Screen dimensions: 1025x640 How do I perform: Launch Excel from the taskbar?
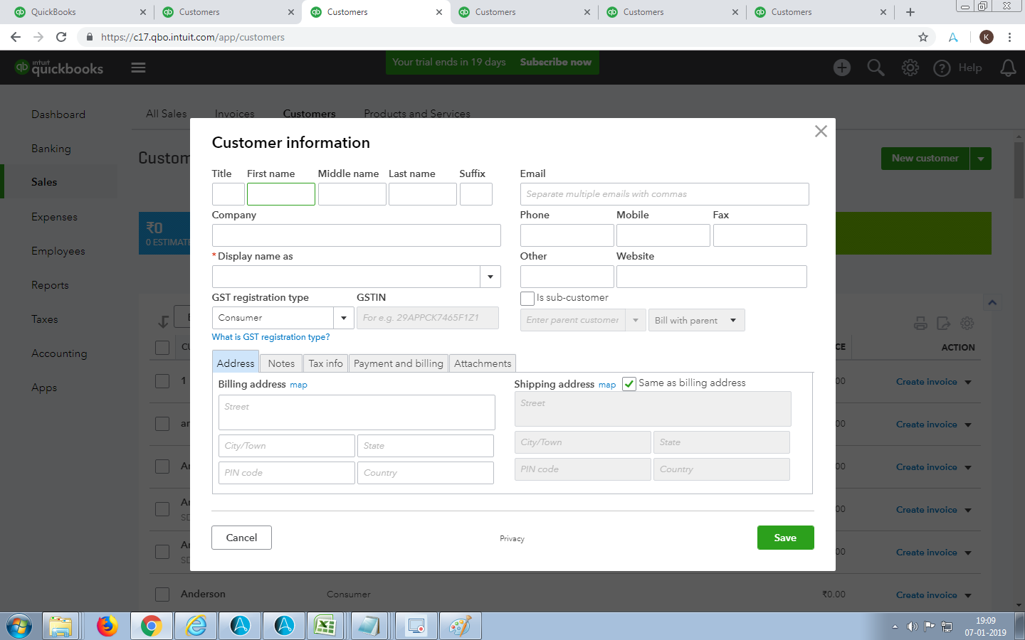point(325,626)
